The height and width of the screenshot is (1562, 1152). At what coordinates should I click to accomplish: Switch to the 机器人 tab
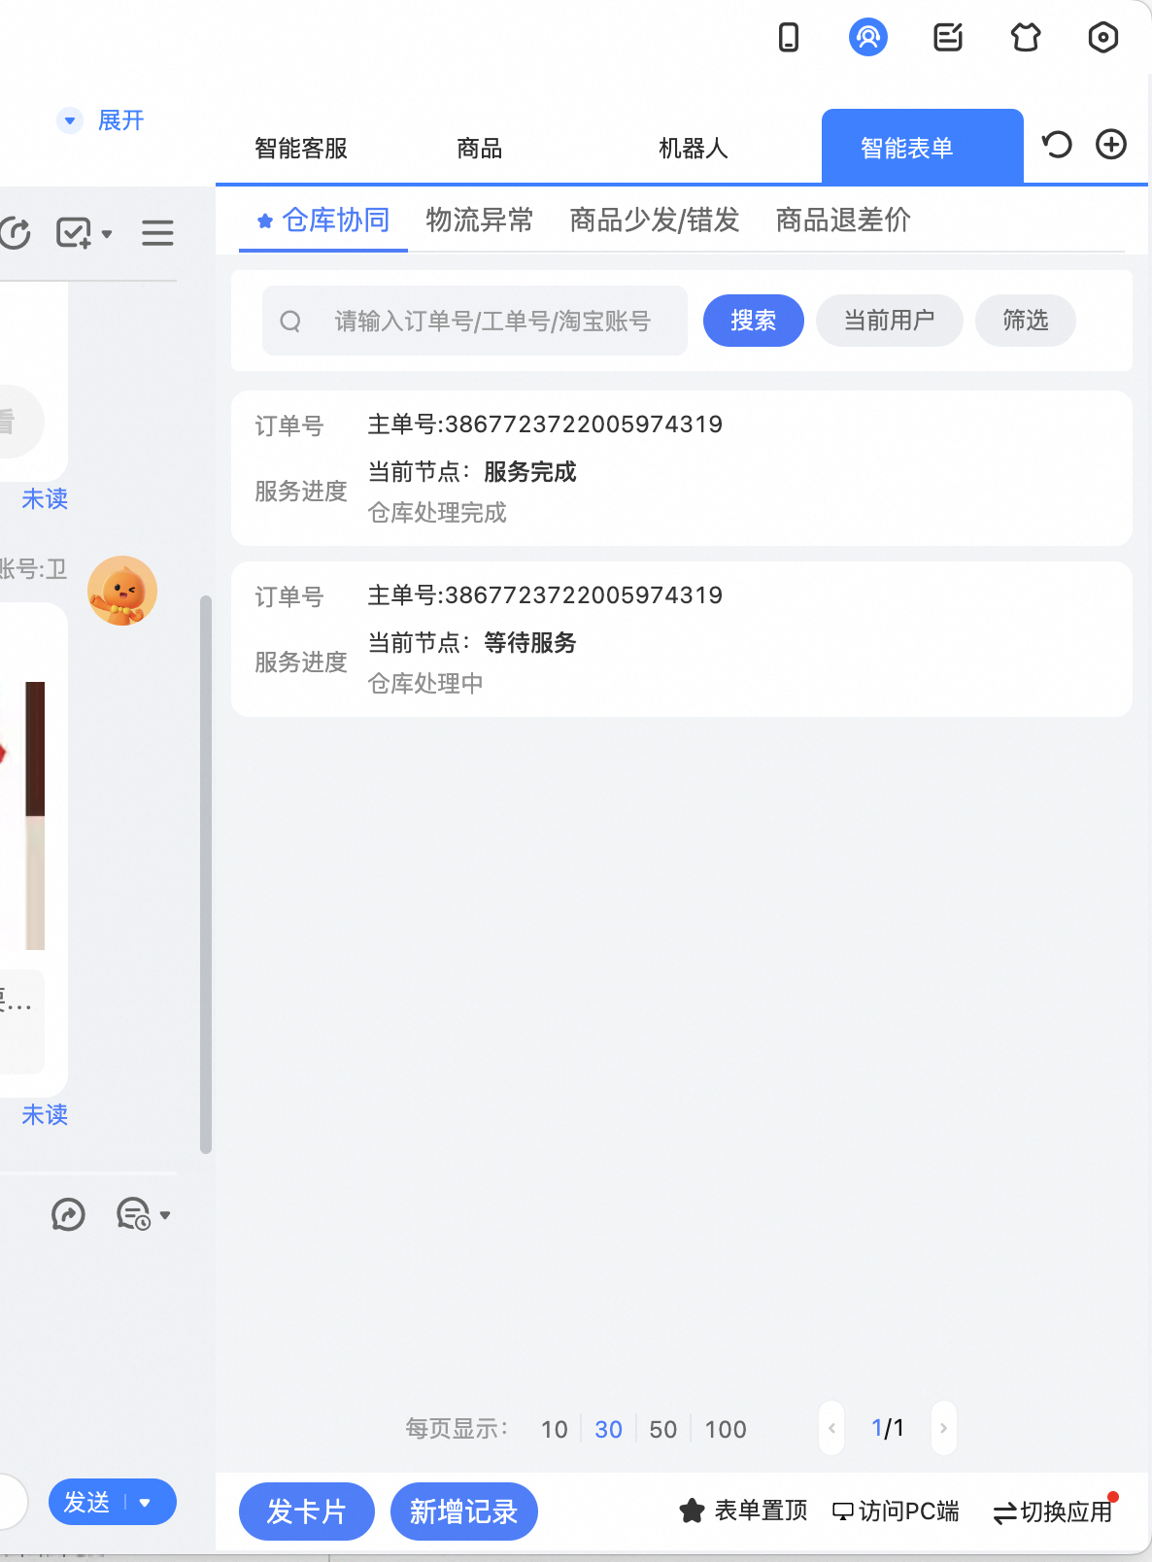(x=693, y=149)
